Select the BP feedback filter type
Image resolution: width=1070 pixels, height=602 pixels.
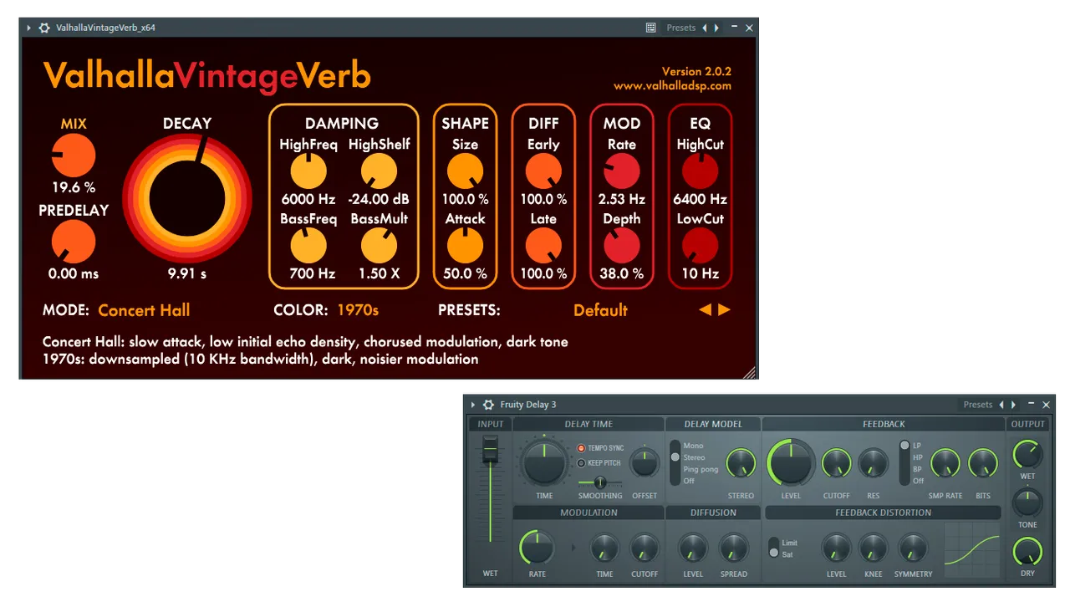[x=917, y=469]
